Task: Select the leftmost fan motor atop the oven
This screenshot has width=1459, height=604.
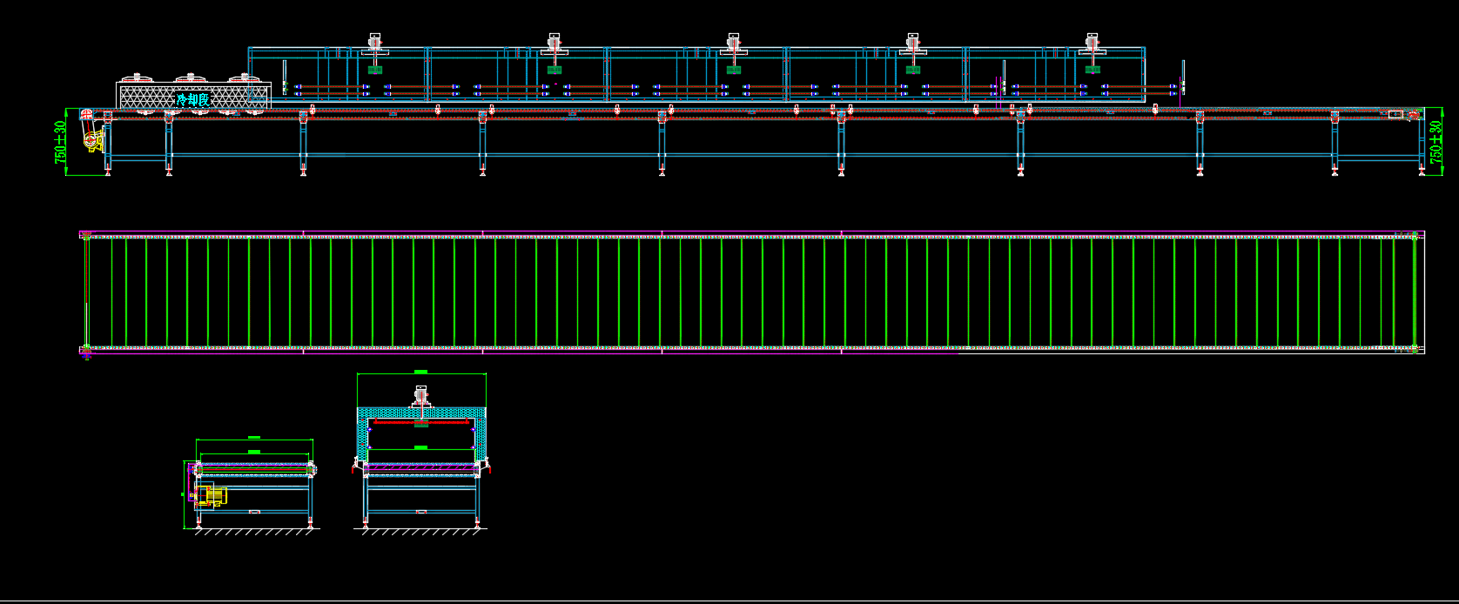Action: click(375, 44)
